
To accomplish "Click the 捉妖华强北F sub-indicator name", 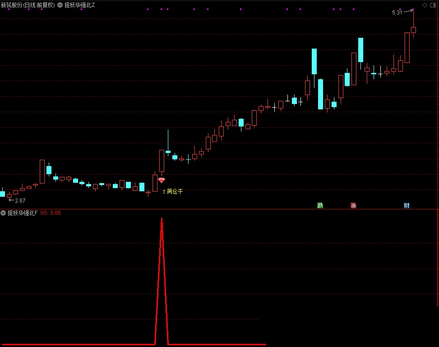I will pyautogui.click(x=22, y=213).
